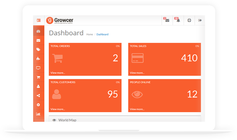Toggle the sidebar menu collapse button
The image size is (237, 140).
(x=38, y=21)
